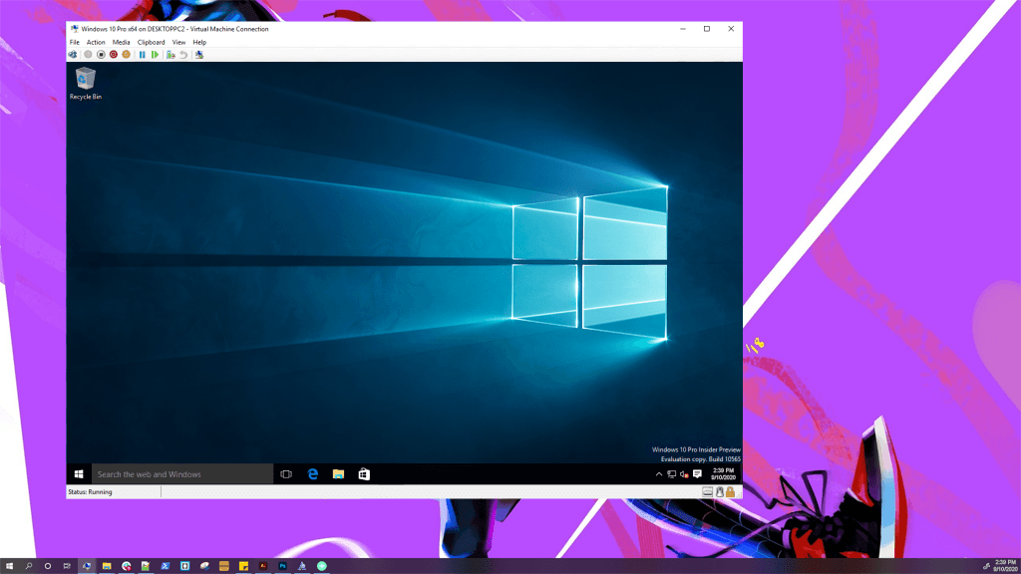1021x574 pixels.
Task: Click the red Shut Down toolbar icon
Action: coord(114,55)
